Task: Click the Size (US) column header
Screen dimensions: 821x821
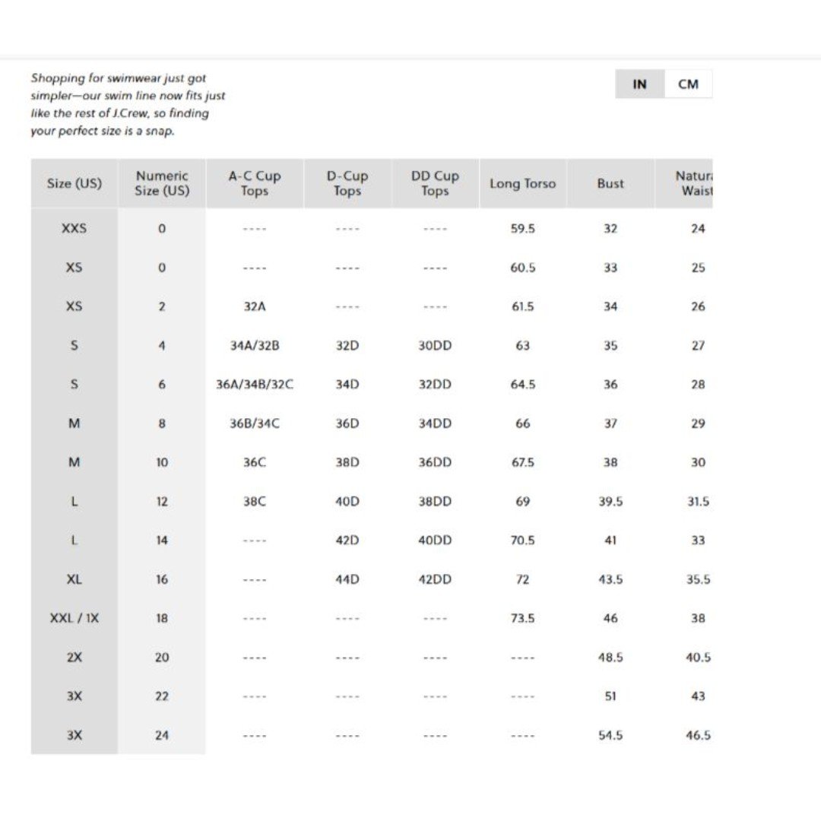Action: pos(74,183)
